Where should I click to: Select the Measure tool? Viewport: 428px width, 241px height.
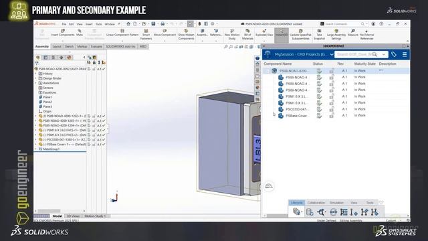[x=353, y=33]
